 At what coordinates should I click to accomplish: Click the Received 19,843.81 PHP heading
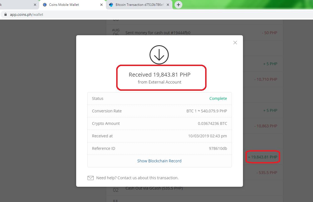tap(160, 75)
